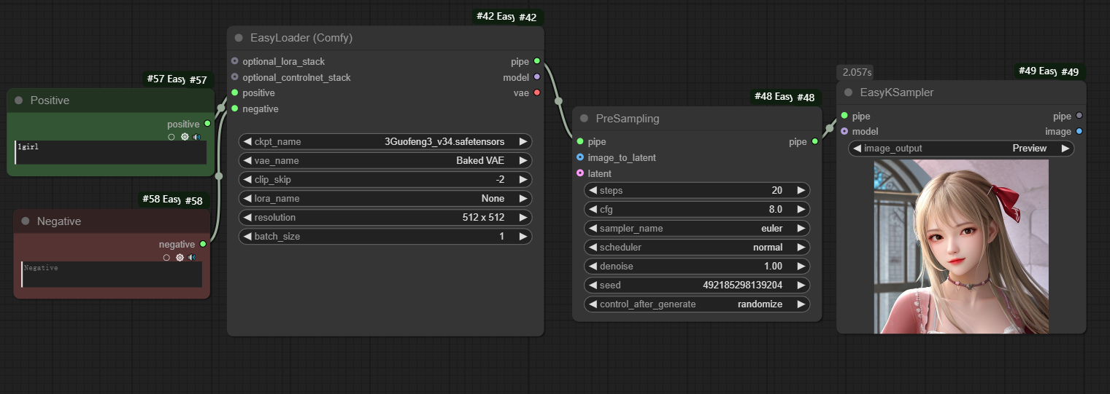Click the blue image output socket on EasyKSampler
The image size is (1110, 394).
pyautogui.click(x=1079, y=132)
